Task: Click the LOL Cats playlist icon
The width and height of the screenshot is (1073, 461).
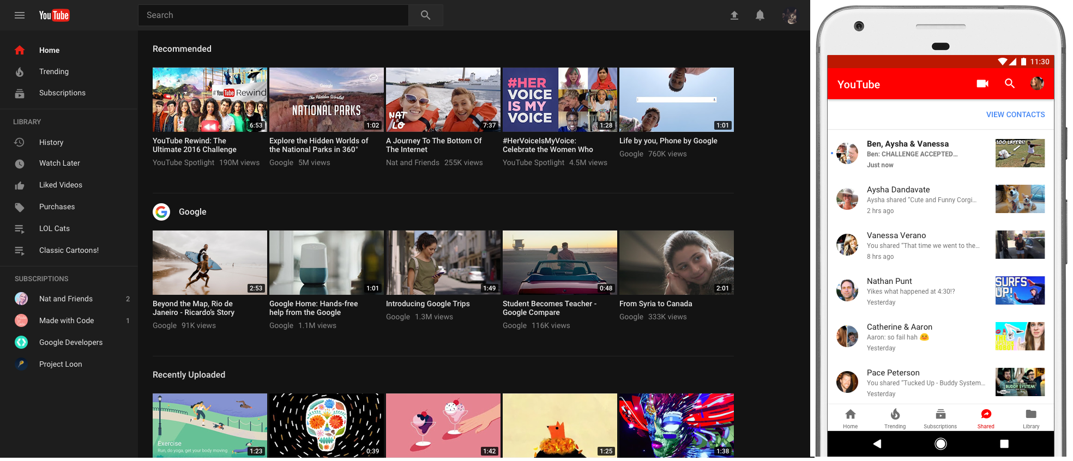Action: 20,229
